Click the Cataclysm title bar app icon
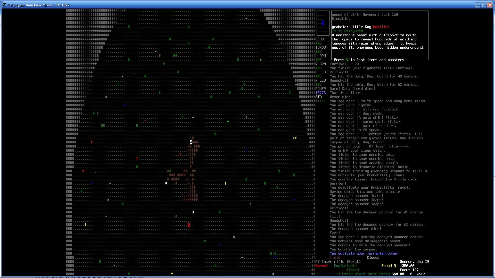Viewport: 495px width, 278px height. [4, 5]
